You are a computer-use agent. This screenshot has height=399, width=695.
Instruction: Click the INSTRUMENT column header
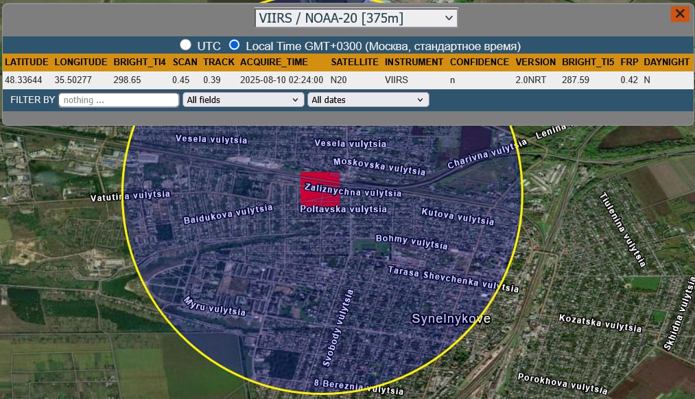(x=414, y=62)
